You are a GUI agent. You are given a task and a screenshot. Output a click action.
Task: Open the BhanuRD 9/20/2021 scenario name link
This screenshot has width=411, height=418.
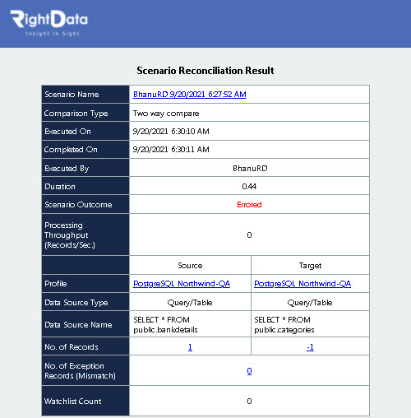click(x=190, y=95)
